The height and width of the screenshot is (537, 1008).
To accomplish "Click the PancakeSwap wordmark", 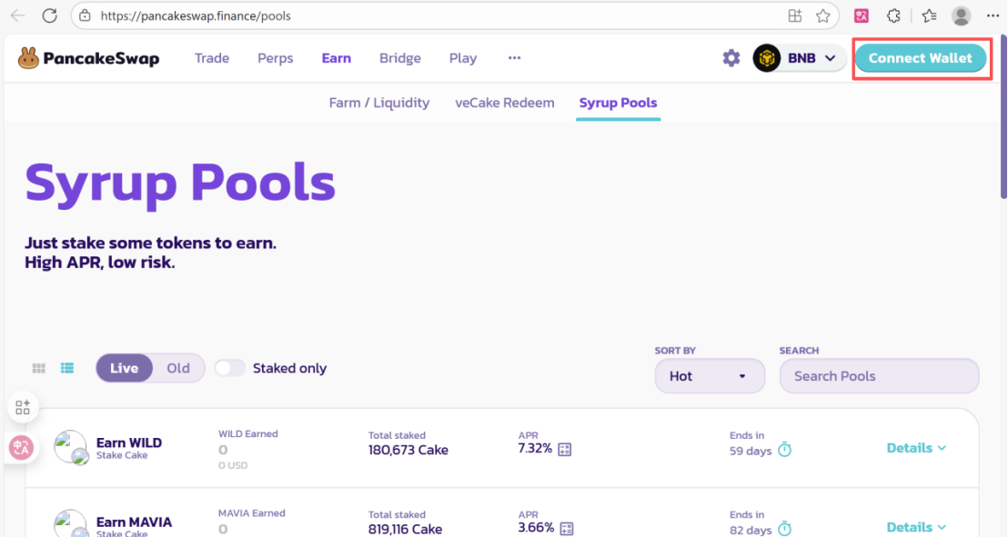I will (102, 58).
